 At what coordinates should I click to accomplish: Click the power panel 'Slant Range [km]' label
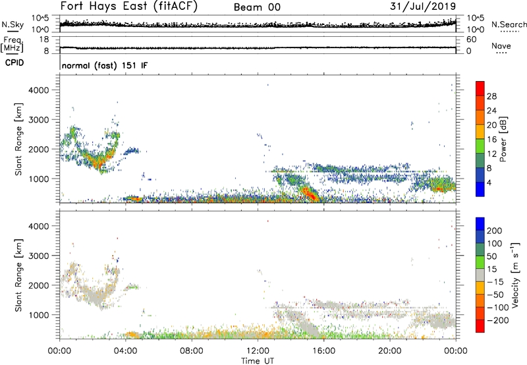coord(18,139)
